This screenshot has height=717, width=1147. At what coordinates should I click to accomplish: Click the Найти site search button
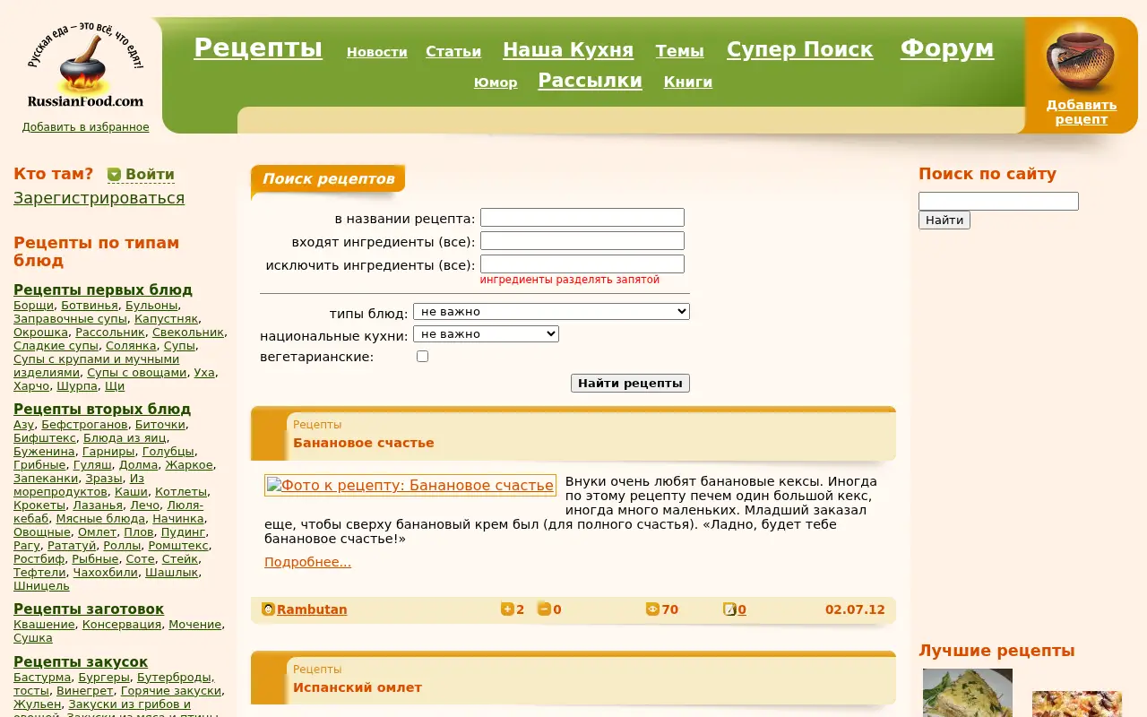pyautogui.click(x=944, y=220)
